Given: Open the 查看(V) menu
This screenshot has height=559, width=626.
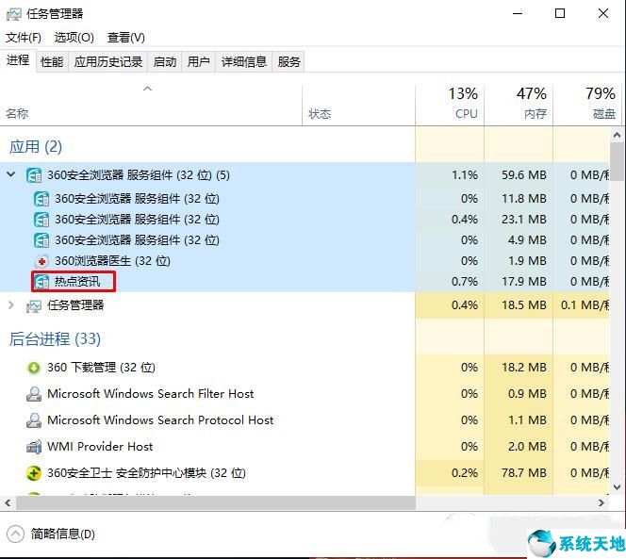Looking at the screenshot, I should pyautogui.click(x=125, y=38).
